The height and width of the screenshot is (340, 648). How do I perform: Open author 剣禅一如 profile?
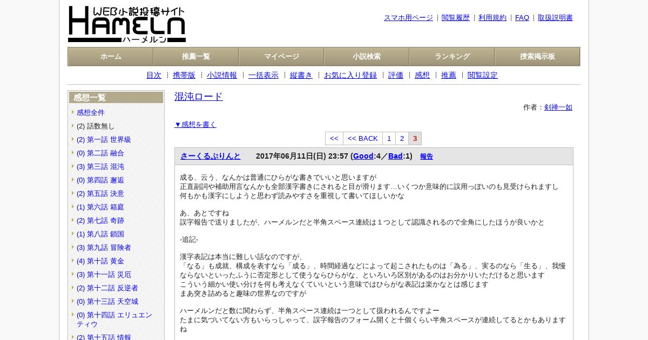pyautogui.click(x=558, y=107)
